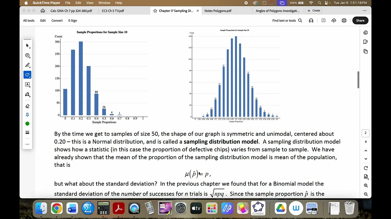Open the Edit tool
391x219 pixels.
(x=43, y=20)
